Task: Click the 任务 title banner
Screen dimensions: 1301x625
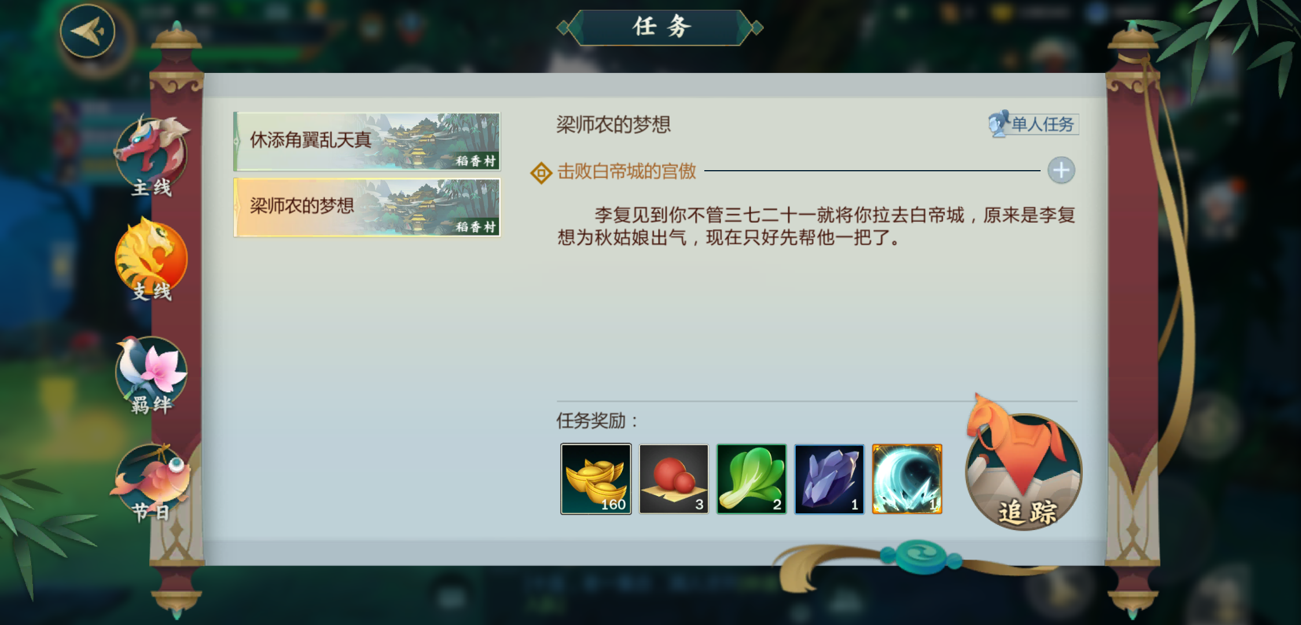Action: point(660,27)
